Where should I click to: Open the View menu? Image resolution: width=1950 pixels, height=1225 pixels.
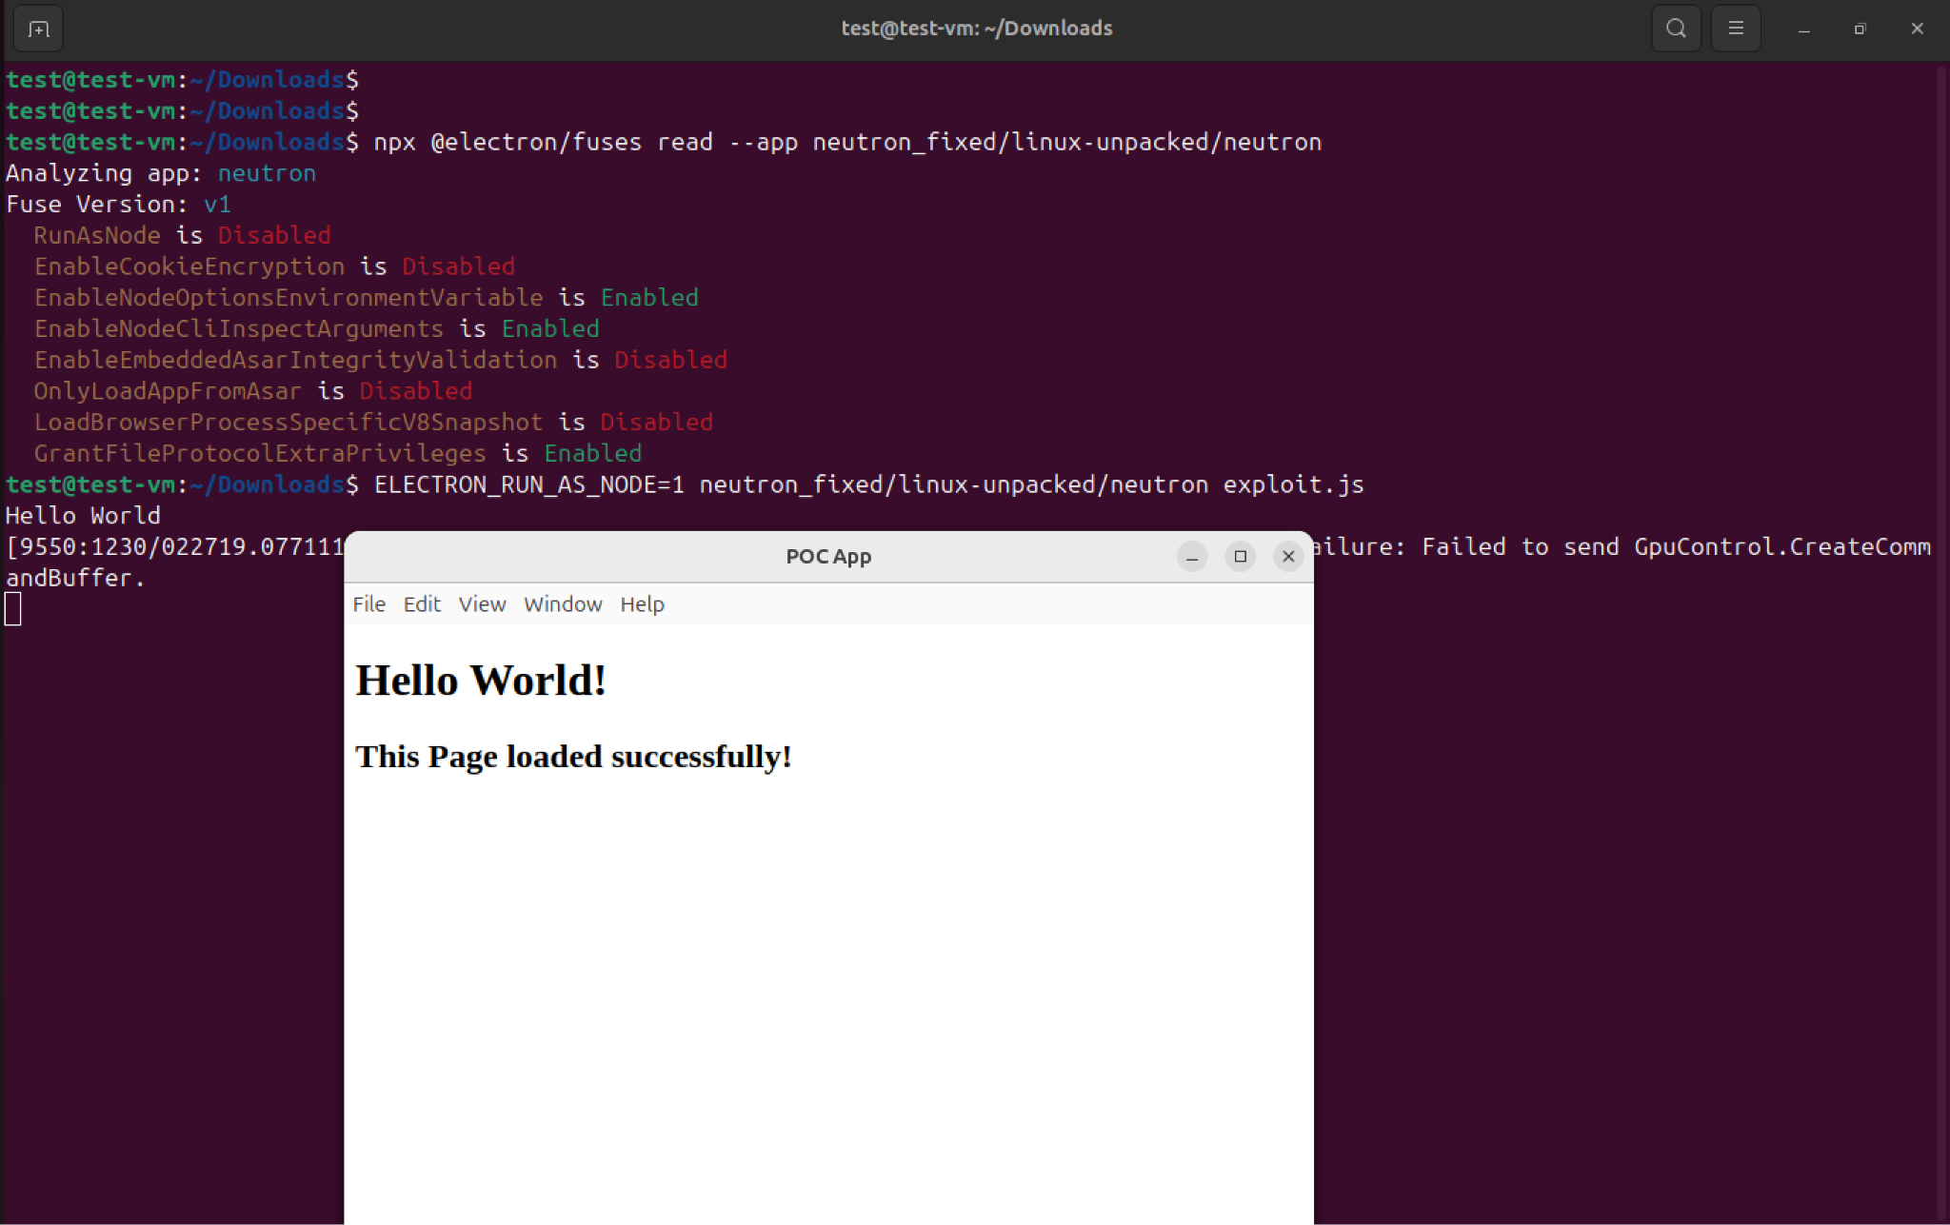[482, 604]
